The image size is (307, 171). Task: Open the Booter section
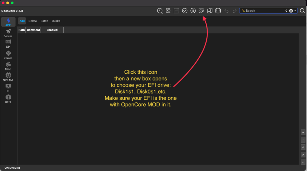pos(8,33)
